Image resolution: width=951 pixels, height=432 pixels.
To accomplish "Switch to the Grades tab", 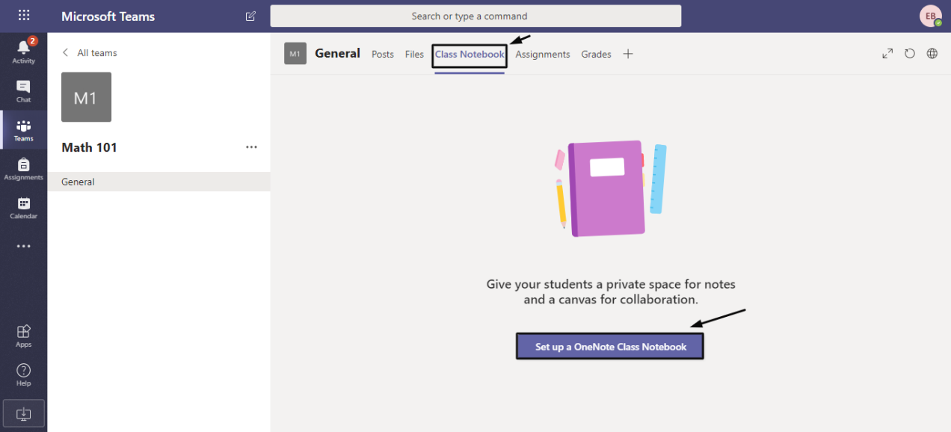I will coord(596,54).
